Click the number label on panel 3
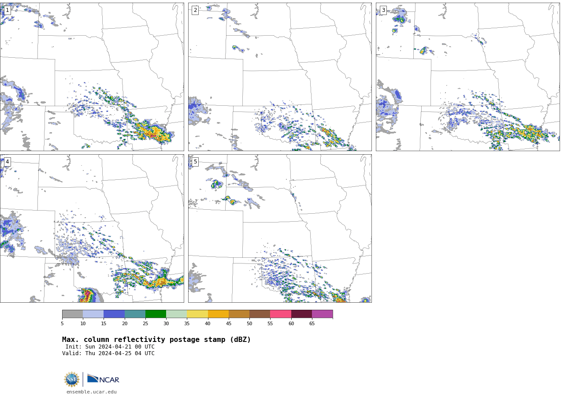 383,10
